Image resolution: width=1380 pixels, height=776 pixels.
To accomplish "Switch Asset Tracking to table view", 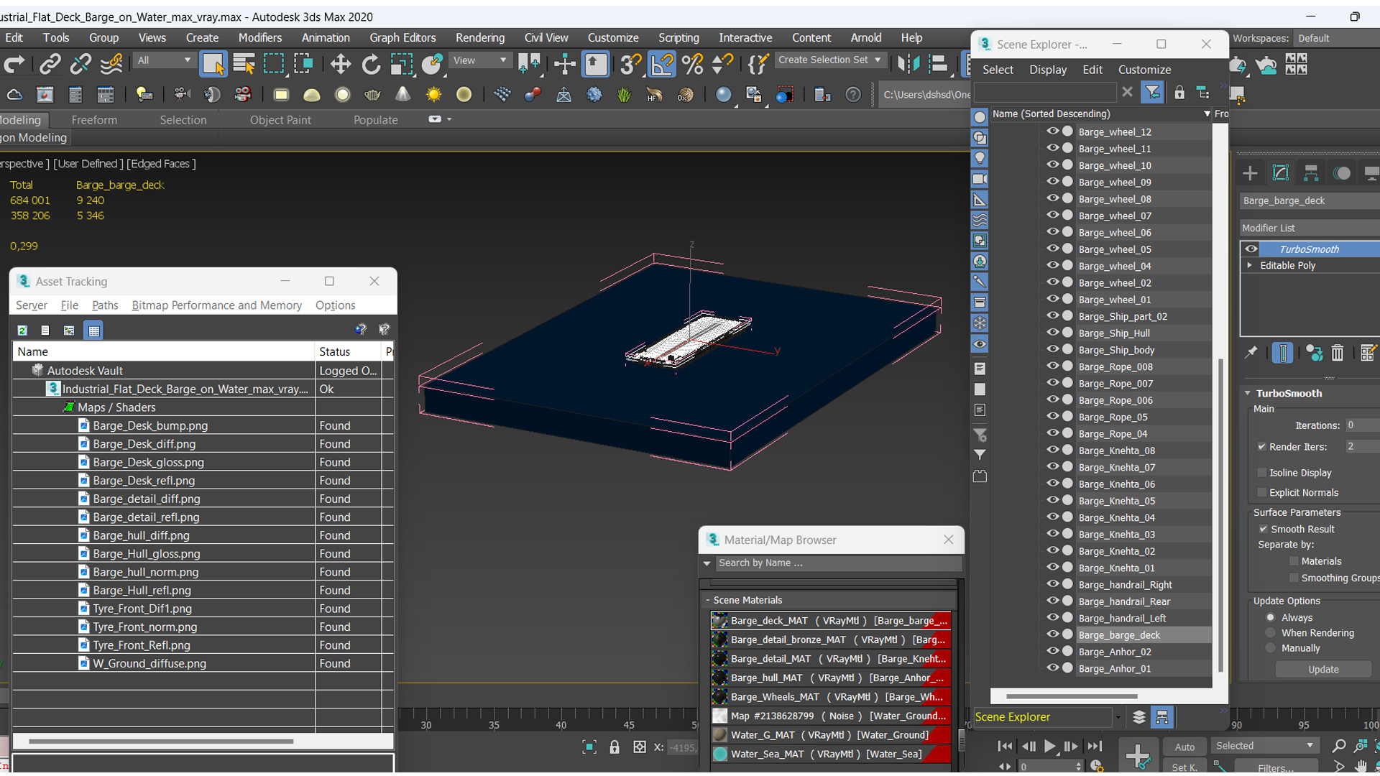I will (x=93, y=331).
